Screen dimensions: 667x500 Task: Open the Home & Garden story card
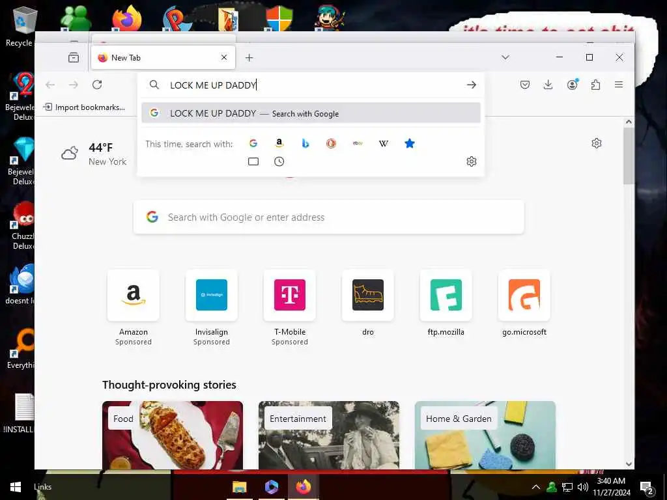click(x=485, y=435)
